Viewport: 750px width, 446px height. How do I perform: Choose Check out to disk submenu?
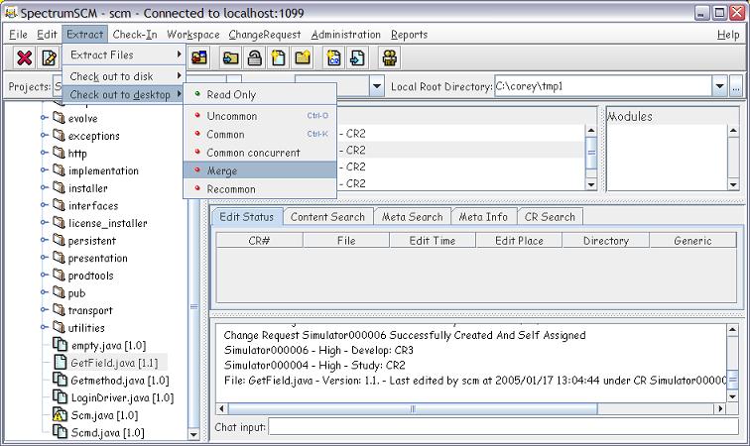coord(123,76)
